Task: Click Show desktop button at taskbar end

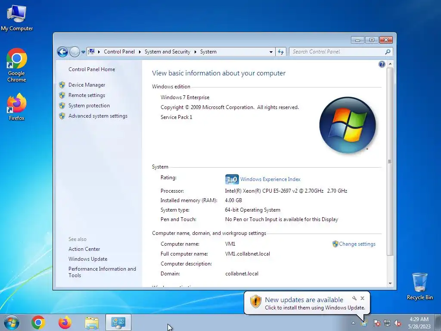Action: 438,322
